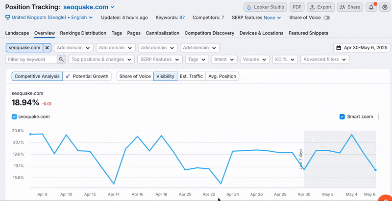Open the KD % filter dropdown

tap(285, 60)
